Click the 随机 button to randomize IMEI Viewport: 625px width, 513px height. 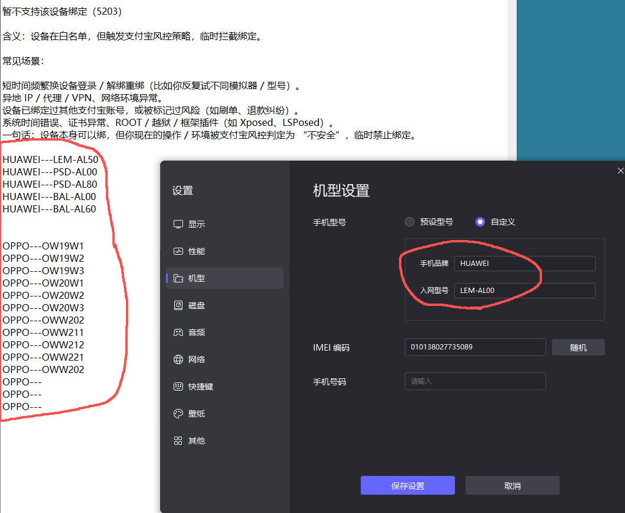[579, 348]
